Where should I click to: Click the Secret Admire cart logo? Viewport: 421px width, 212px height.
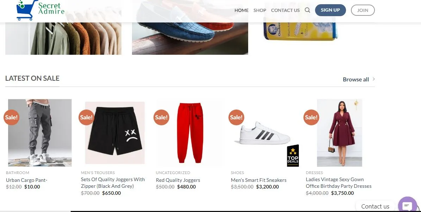pyautogui.click(x=40, y=10)
